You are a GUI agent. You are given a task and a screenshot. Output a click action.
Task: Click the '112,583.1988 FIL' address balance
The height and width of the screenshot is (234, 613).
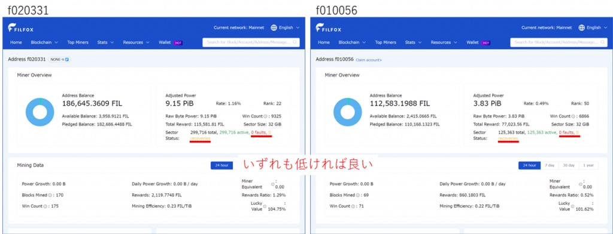tap(399, 104)
